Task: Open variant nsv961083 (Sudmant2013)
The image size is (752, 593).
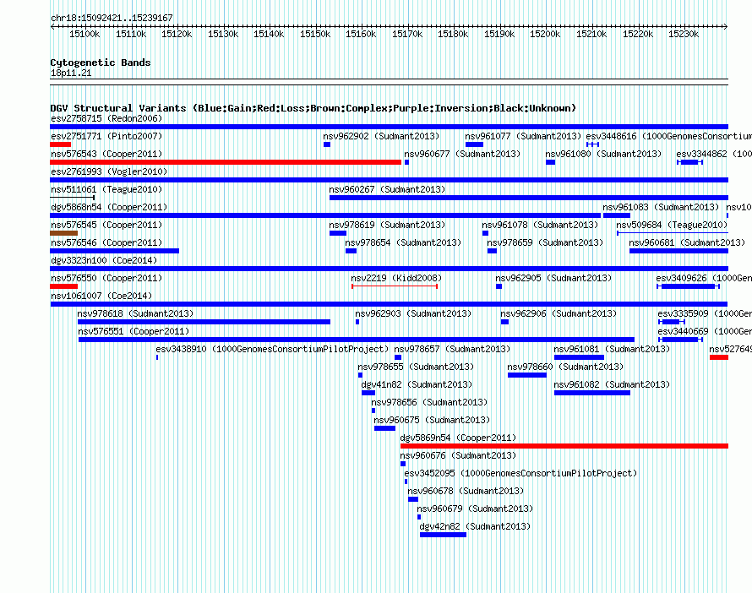Action: coord(661,207)
